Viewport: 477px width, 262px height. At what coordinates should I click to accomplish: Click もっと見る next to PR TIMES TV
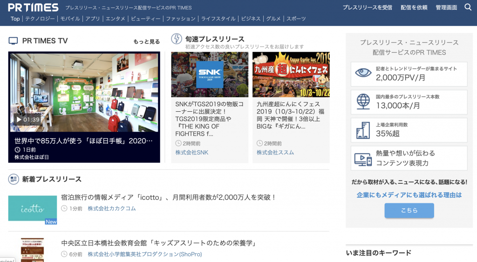(146, 41)
